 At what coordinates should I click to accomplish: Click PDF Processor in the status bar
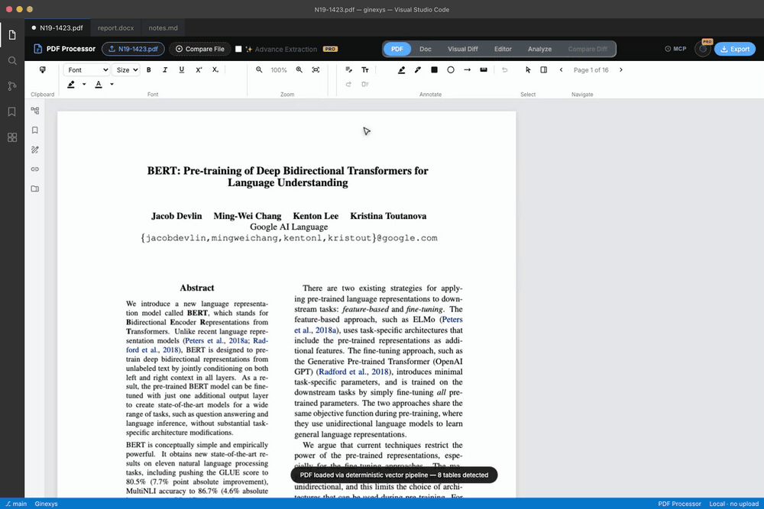679,504
